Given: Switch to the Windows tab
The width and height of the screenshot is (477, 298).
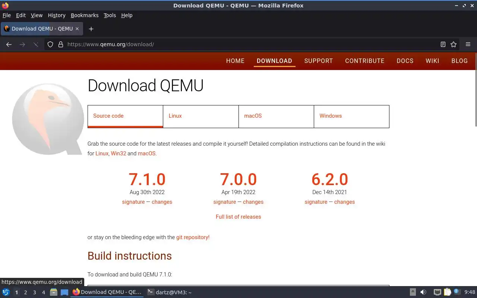Looking at the screenshot, I should [x=351, y=116].
